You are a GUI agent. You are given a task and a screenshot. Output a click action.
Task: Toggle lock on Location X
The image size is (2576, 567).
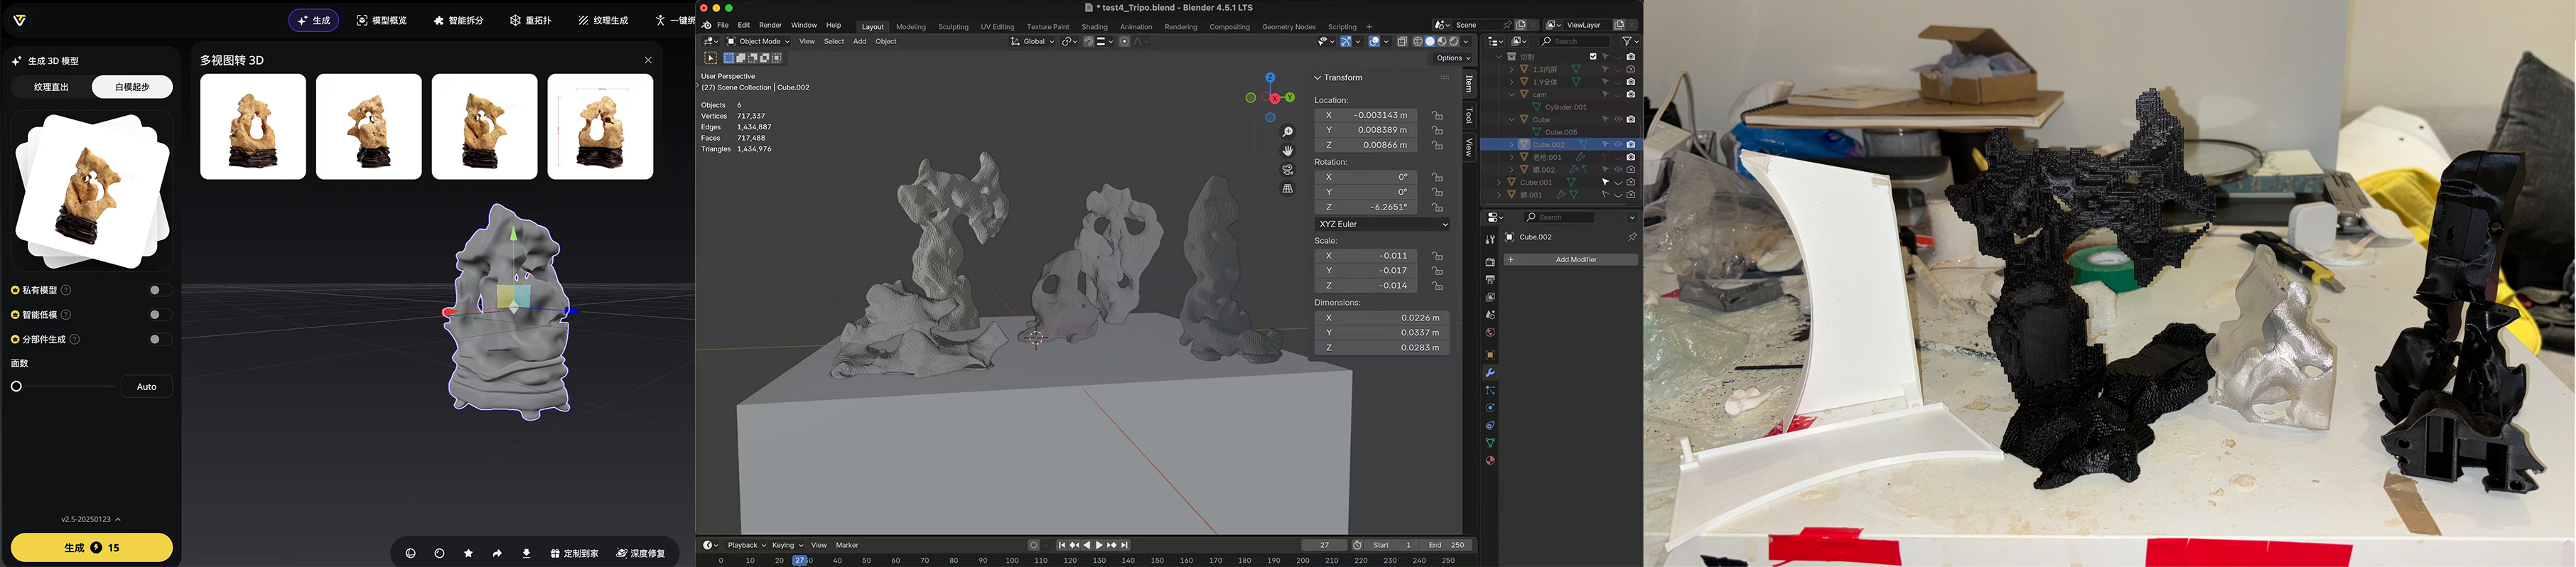1437,115
